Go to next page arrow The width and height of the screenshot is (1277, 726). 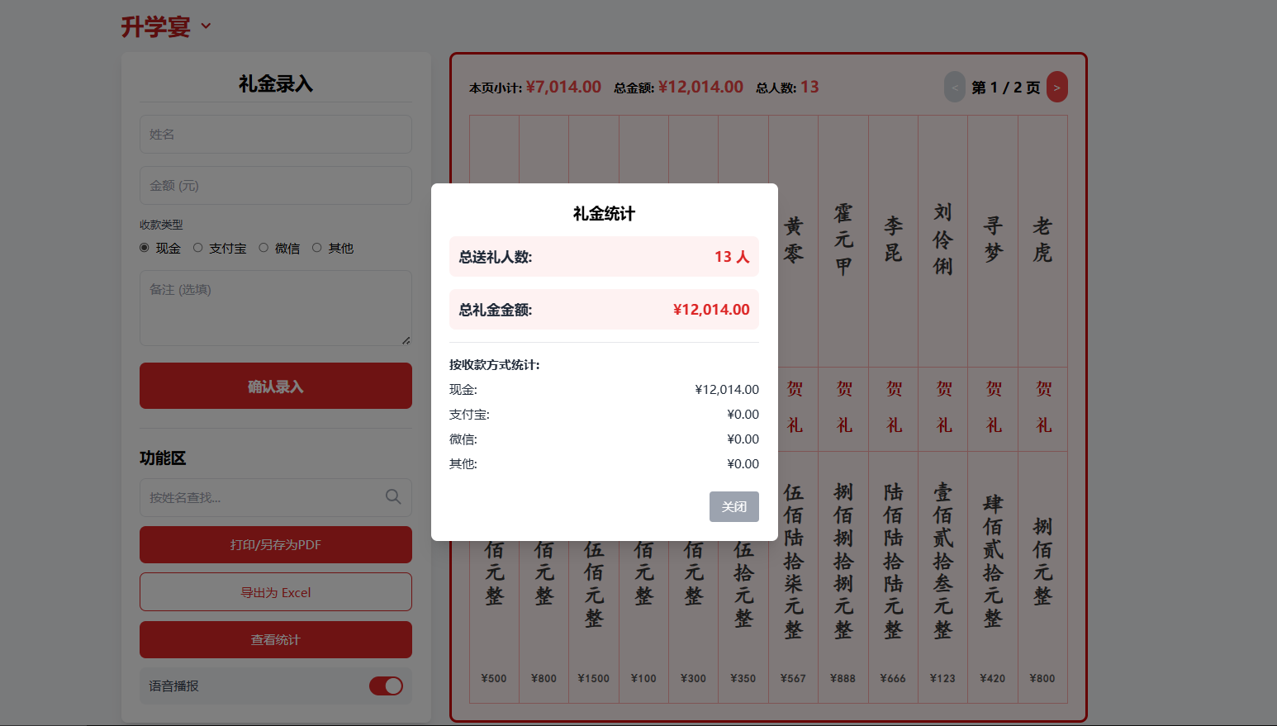tap(1056, 88)
